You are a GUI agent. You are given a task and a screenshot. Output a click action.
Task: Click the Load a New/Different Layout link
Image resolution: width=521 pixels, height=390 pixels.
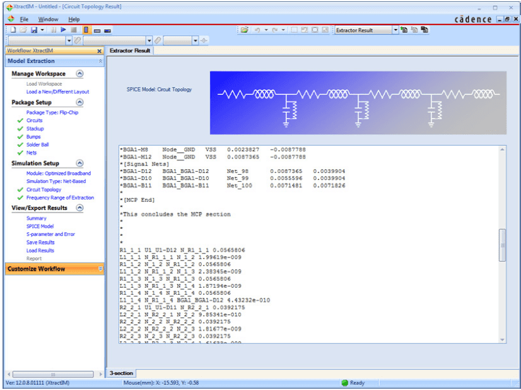click(x=58, y=92)
